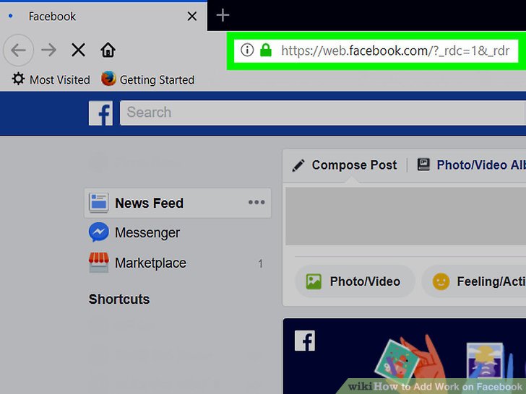Viewport: 526px width, 394px height.
Task: Click the Feeling/Activity button
Action: (x=474, y=281)
